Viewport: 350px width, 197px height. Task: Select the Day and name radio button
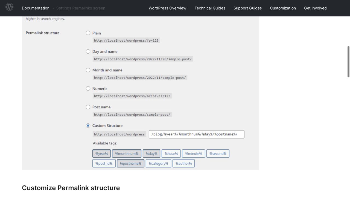pyautogui.click(x=88, y=51)
